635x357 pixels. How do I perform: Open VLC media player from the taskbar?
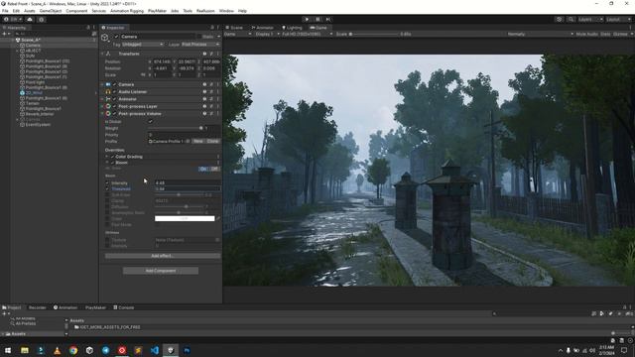pyautogui.click(x=58, y=350)
